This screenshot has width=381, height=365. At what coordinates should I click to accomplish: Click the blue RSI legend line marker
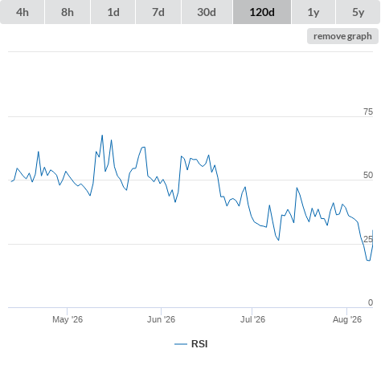tap(181, 344)
